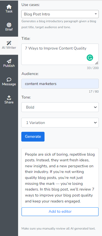
Task: Open the Use cases dropdown (Blog Post Intro)
Action: click(60, 14)
